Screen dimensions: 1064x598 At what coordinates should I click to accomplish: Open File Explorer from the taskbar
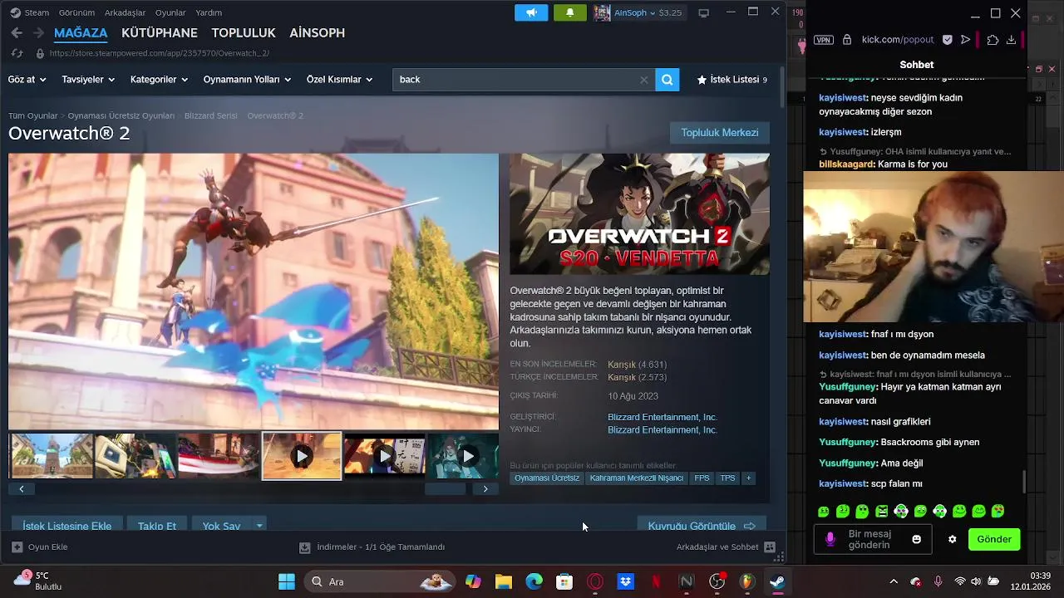coord(504,582)
